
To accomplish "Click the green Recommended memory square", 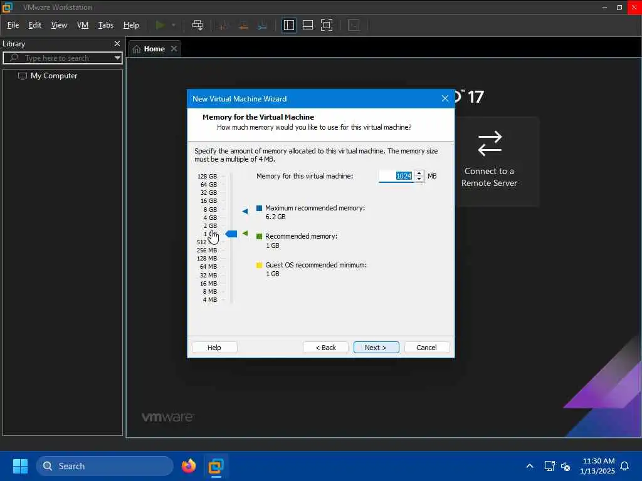I will point(259,236).
